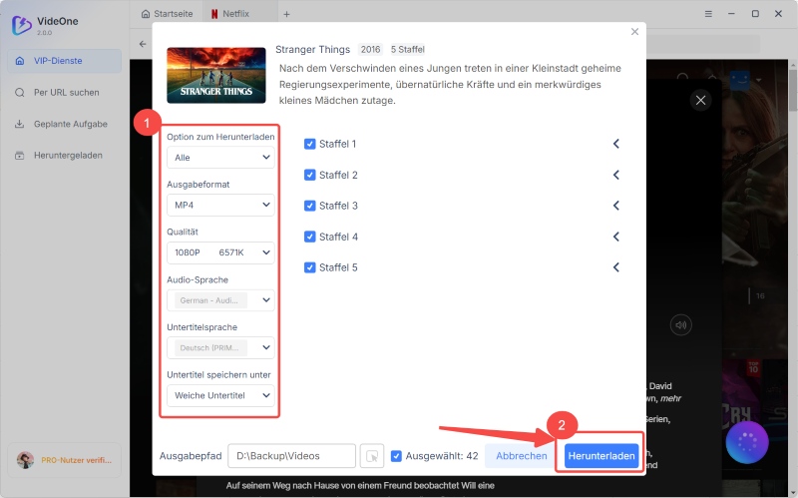Uncheck the Staffel 4 checkbox

point(309,237)
